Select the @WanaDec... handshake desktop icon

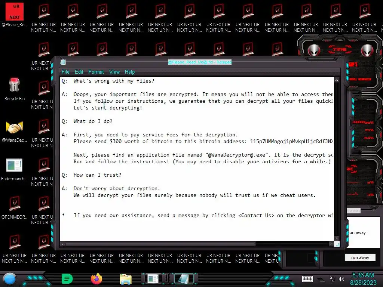15,132
